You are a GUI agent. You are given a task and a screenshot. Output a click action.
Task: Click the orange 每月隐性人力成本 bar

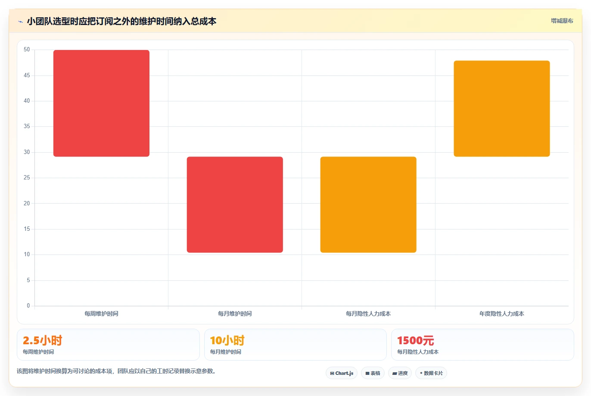(368, 204)
